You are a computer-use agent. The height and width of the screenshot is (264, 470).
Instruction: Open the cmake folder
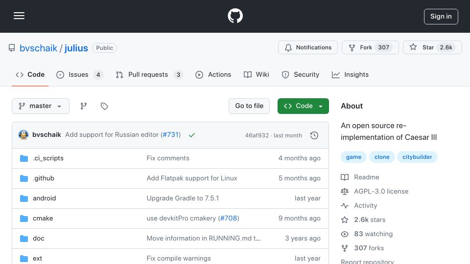coord(43,218)
